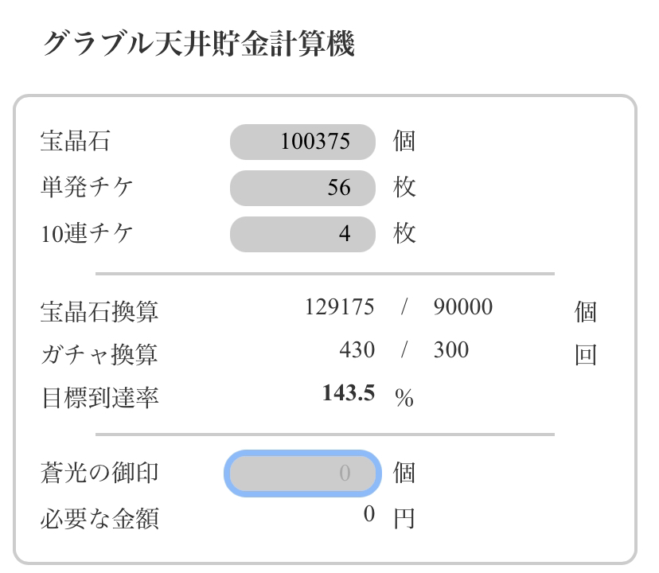Click the 宝晶石 input field showing 100375
659x573 pixels.
click(x=302, y=142)
